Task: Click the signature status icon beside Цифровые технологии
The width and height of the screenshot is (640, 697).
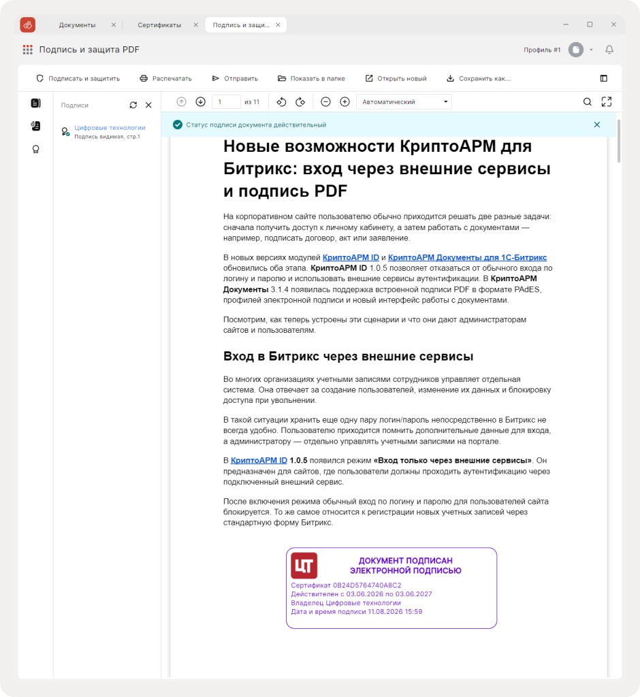Action: [65, 131]
